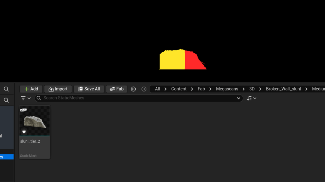This screenshot has width=325, height=182.
Task: Expand the chevron after Megascans in path
Action: [244, 89]
